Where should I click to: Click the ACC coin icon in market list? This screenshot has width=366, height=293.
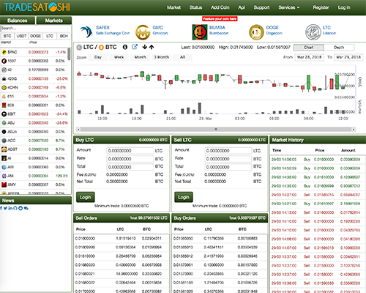click(x=4, y=141)
